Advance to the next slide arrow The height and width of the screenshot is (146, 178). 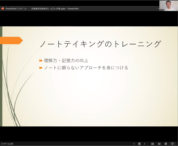tap(145, 144)
